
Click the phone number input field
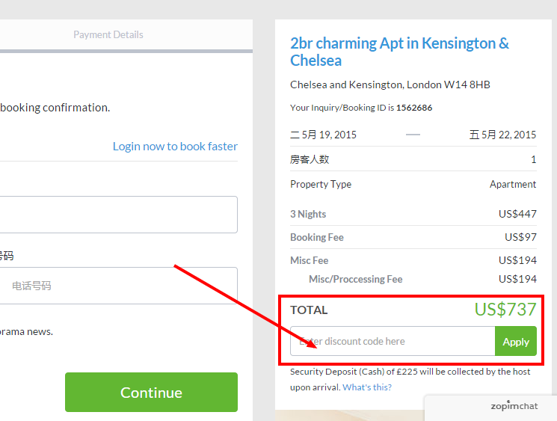119,286
